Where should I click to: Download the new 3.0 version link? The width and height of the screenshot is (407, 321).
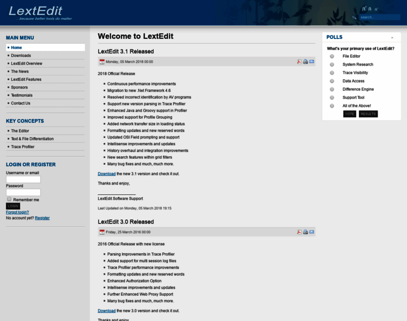tap(107, 311)
